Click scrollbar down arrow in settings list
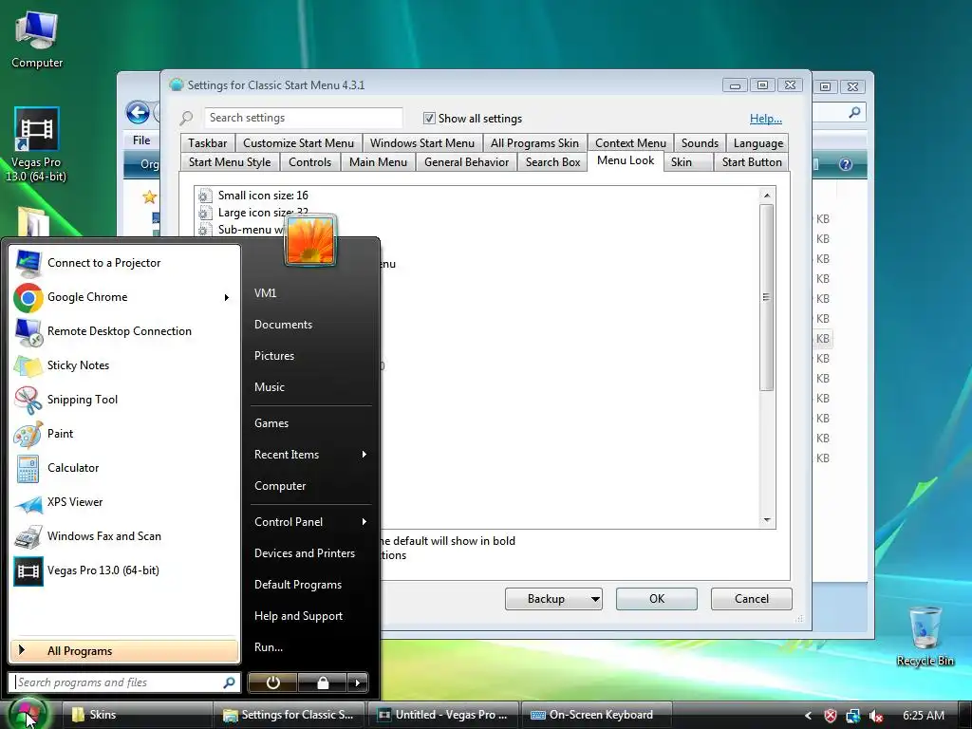This screenshot has width=972, height=729. 767,520
